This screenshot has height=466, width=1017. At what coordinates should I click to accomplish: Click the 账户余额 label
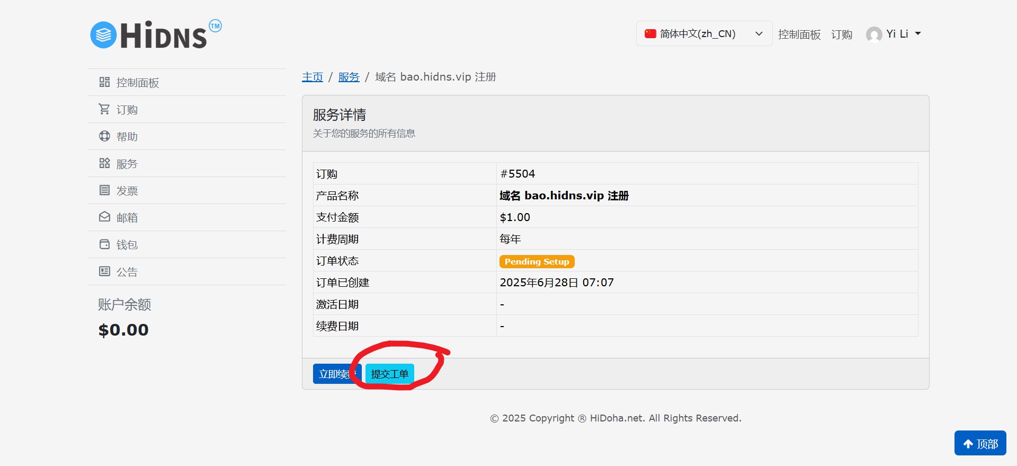click(x=124, y=304)
